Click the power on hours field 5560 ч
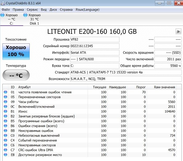 click(168, 66)
